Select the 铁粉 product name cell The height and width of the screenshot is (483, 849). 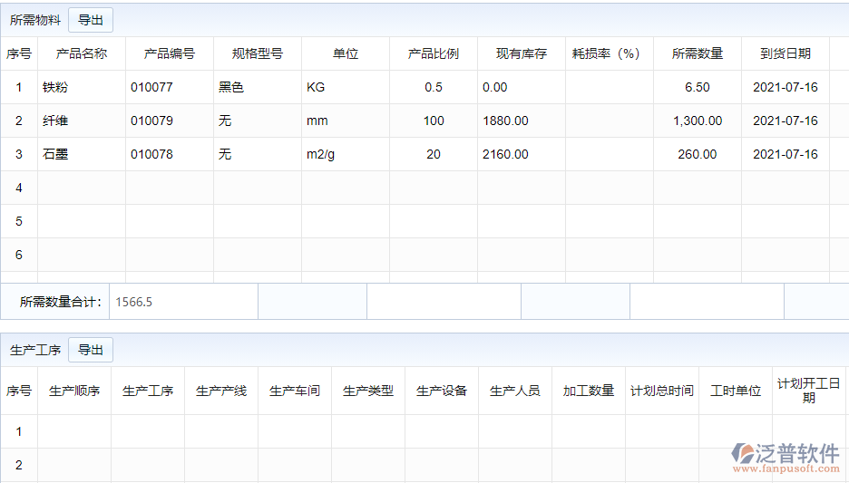pyautogui.click(x=81, y=87)
